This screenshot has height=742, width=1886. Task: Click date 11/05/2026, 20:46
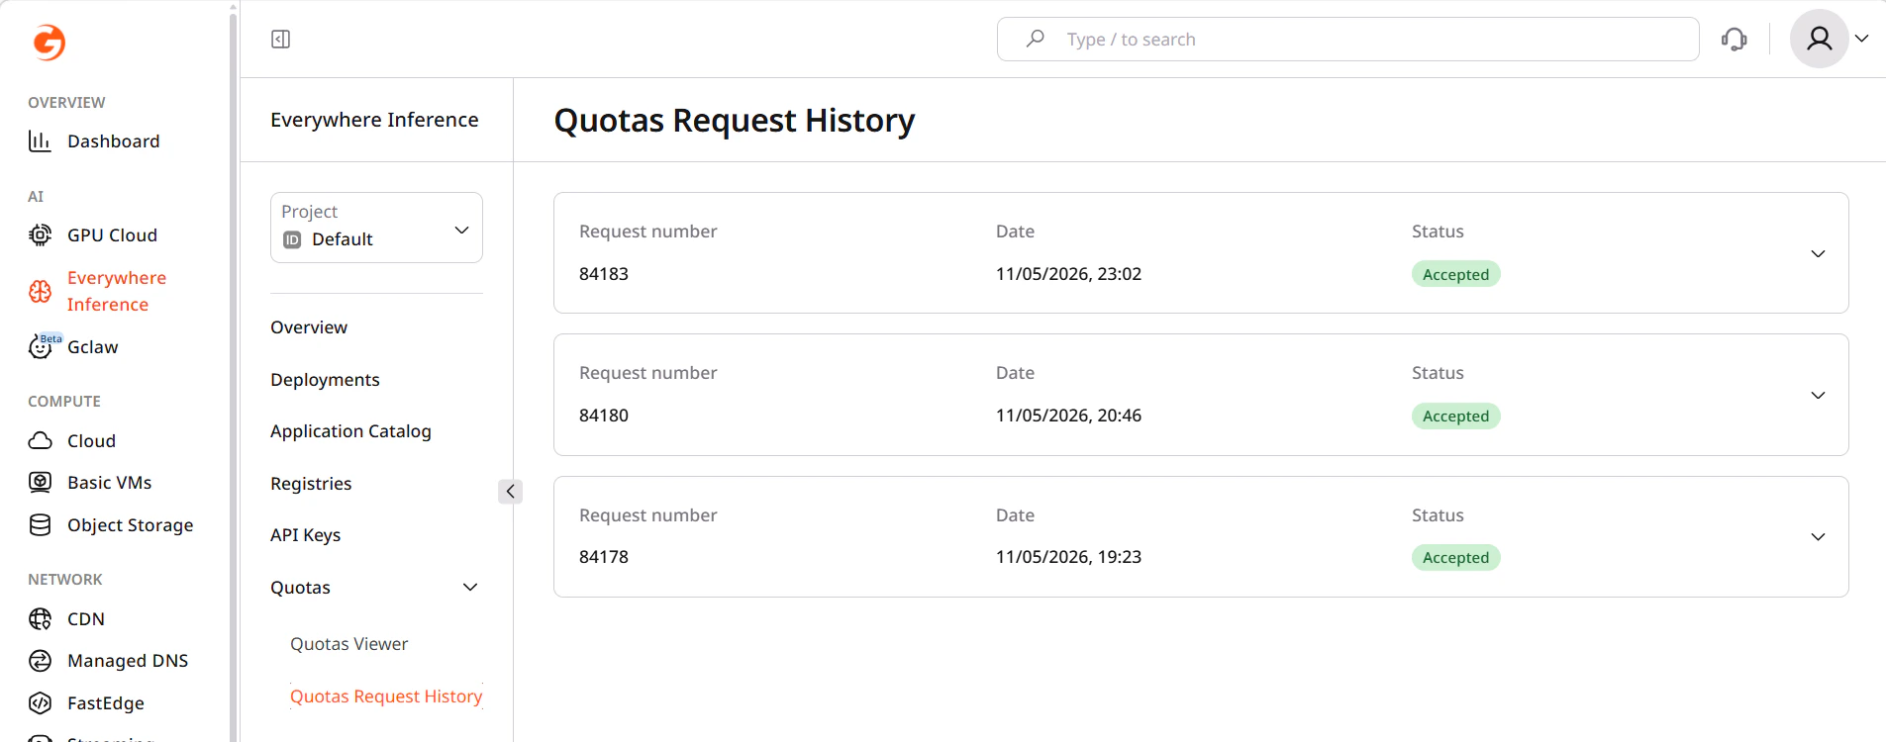click(x=1068, y=416)
